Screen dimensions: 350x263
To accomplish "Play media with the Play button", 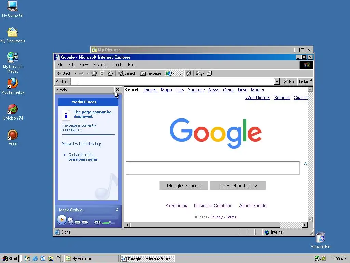I will coord(62,220).
